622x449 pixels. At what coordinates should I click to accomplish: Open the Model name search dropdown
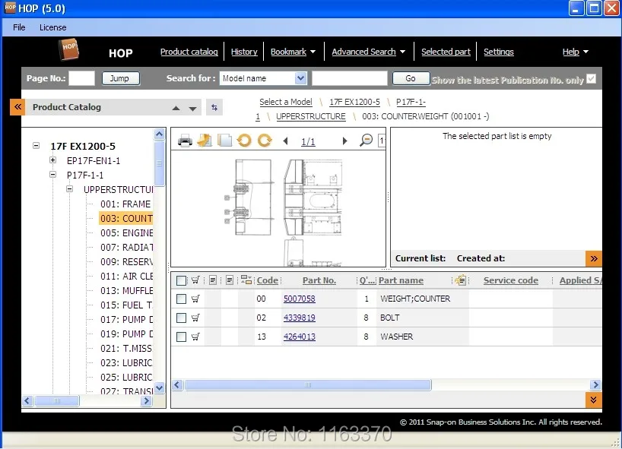[300, 78]
